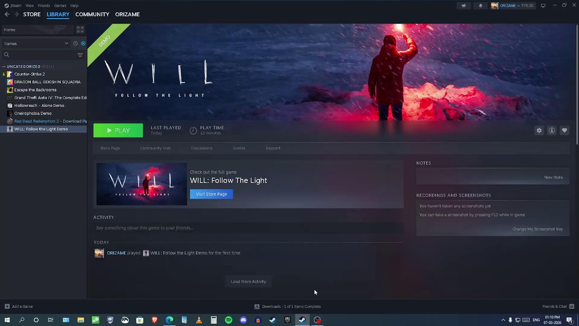Create a New Note
The height and width of the screenshot is (326, 579).
tap(553, 177)
